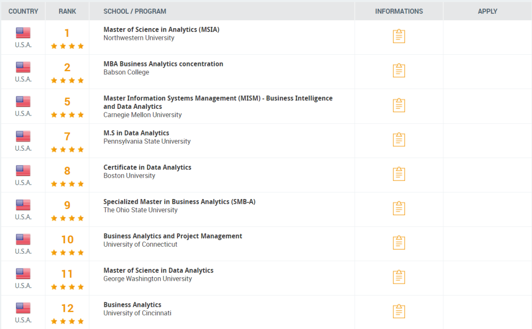Open information icon for University of Connecticut
Viewport: 532px width, 329px height.
pyautogui.click(x=399, y=242)
